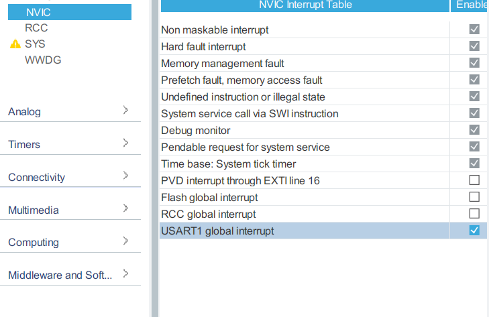Disable the USART1 global interrupt checkbox
Image resolution: width=489 pixels, height=317 pixels.
point(474,231)
